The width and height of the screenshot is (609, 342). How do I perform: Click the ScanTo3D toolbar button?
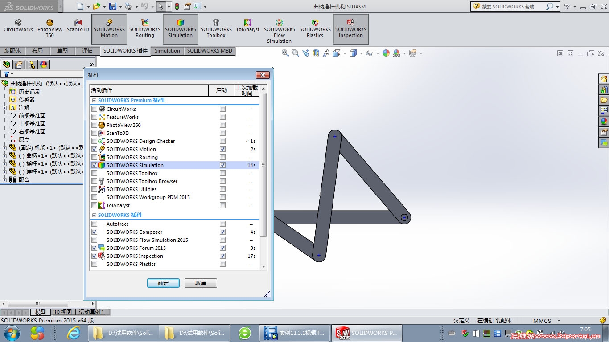click(x=78, y=26)
